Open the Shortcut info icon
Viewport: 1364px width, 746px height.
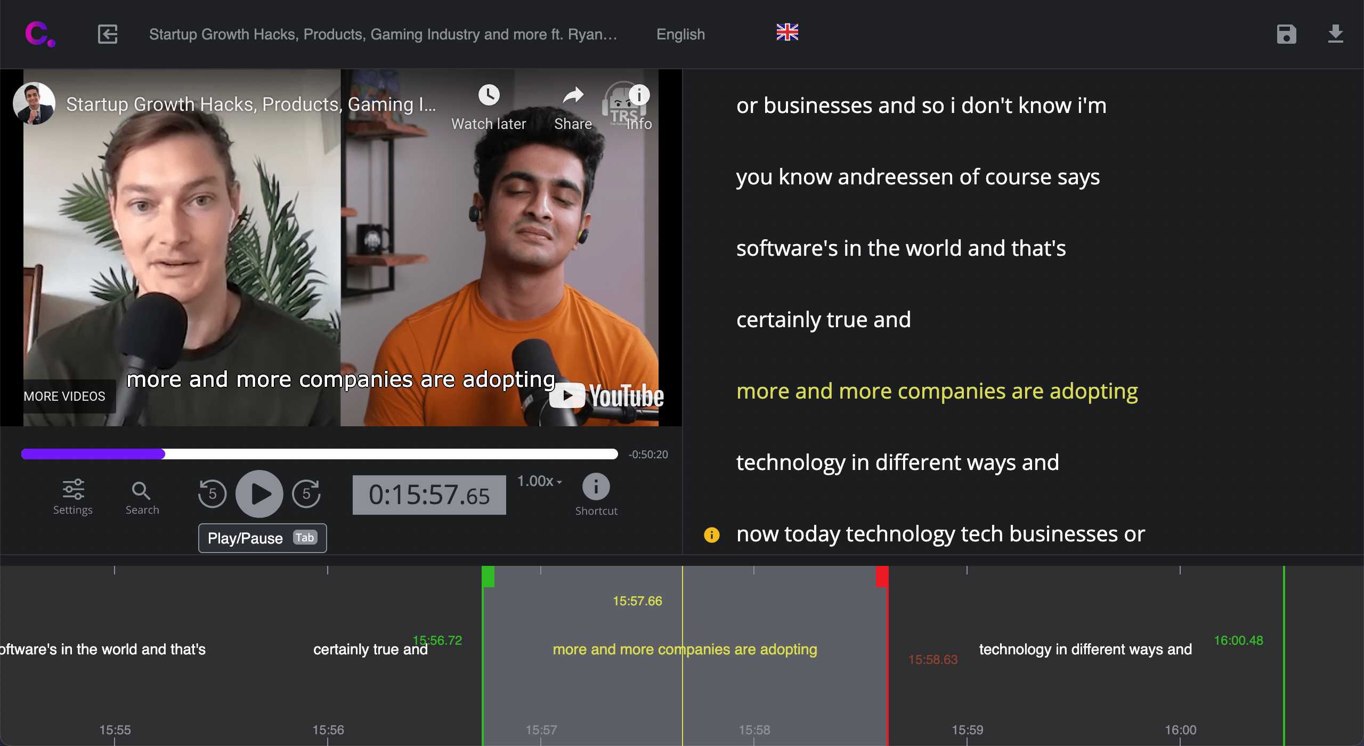pyautogui.click(x=596, y=486)
